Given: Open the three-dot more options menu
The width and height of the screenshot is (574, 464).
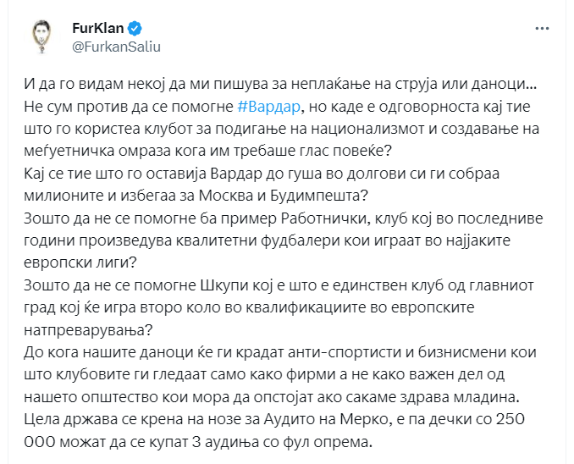Looking at the screenshot, I should tap(542, 29).
